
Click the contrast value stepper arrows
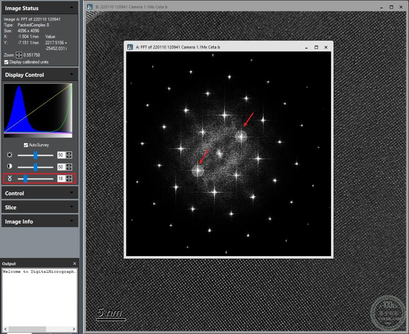(69, 167)
